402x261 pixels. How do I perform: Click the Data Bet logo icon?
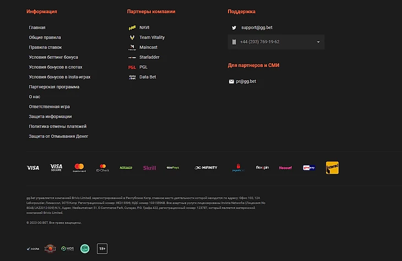(x=132, y=77)
